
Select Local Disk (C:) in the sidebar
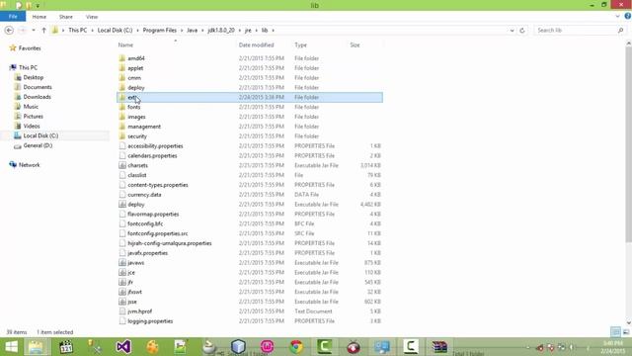tap(40, 135)
